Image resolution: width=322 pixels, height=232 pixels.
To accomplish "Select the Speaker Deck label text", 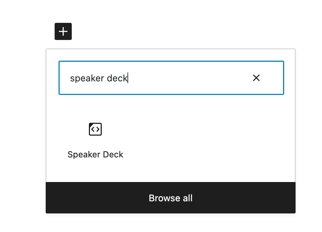I will coord(95,154).
